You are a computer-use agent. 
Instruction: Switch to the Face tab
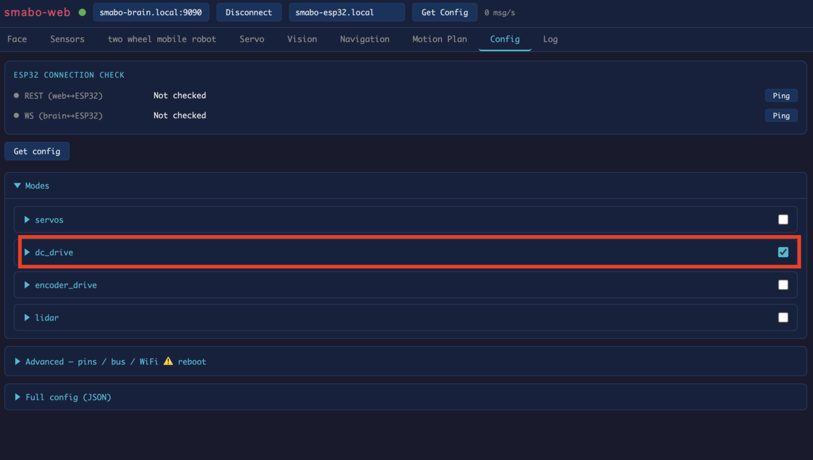(17, 39)
